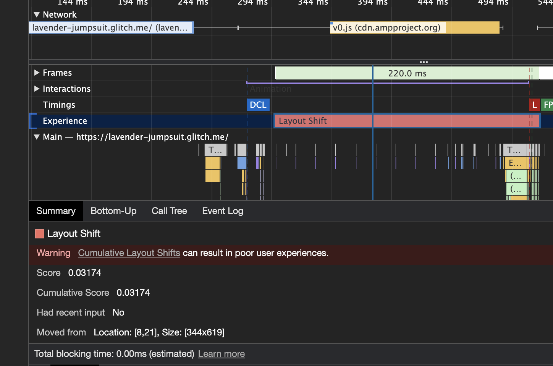Image resolution: width=553 pixels, height=366 pixels.
Task: Click the Layout Shift color swatch
Action: (40, 234)
